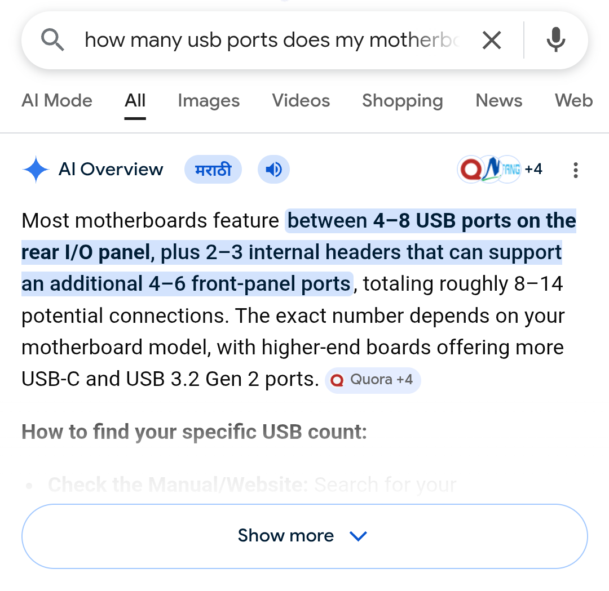The width and height of the screenshot is (609, 591).
Task: Open the Quora +4 citations chip
Action: (373, 380)
